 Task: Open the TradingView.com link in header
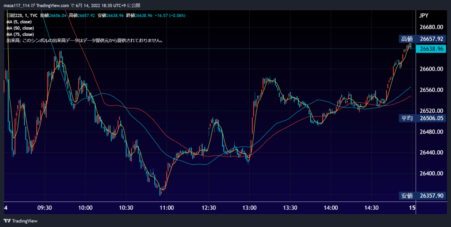click(53, 5)
